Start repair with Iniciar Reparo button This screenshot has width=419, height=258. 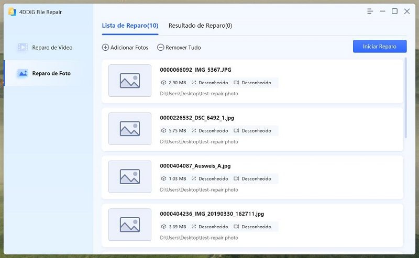pyautogui.click(x=380, y=47)
